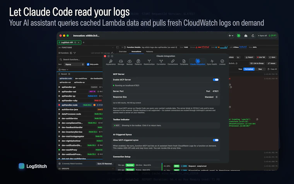Click the info icon in LogStitch API tab
This screenshot has width=294, height=184.
tap(75, 43)
